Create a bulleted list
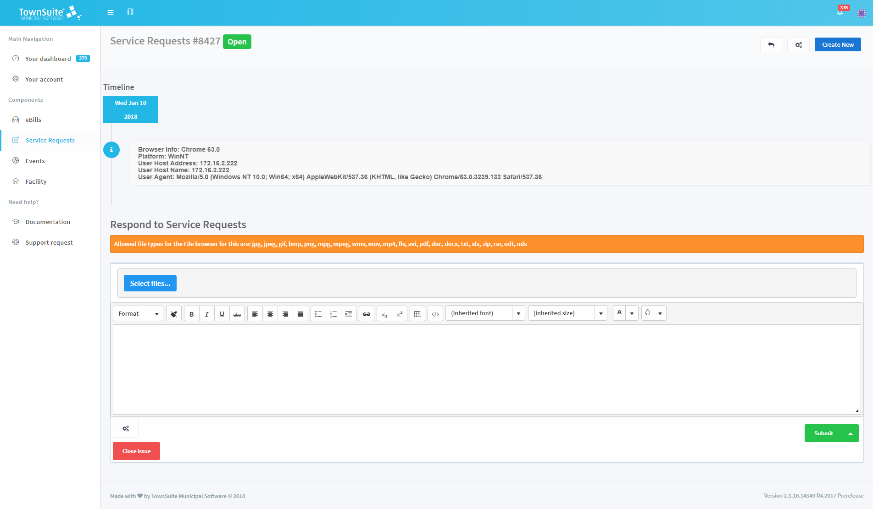The height and width of the screenshot is (509, 873). click(318, 313)
